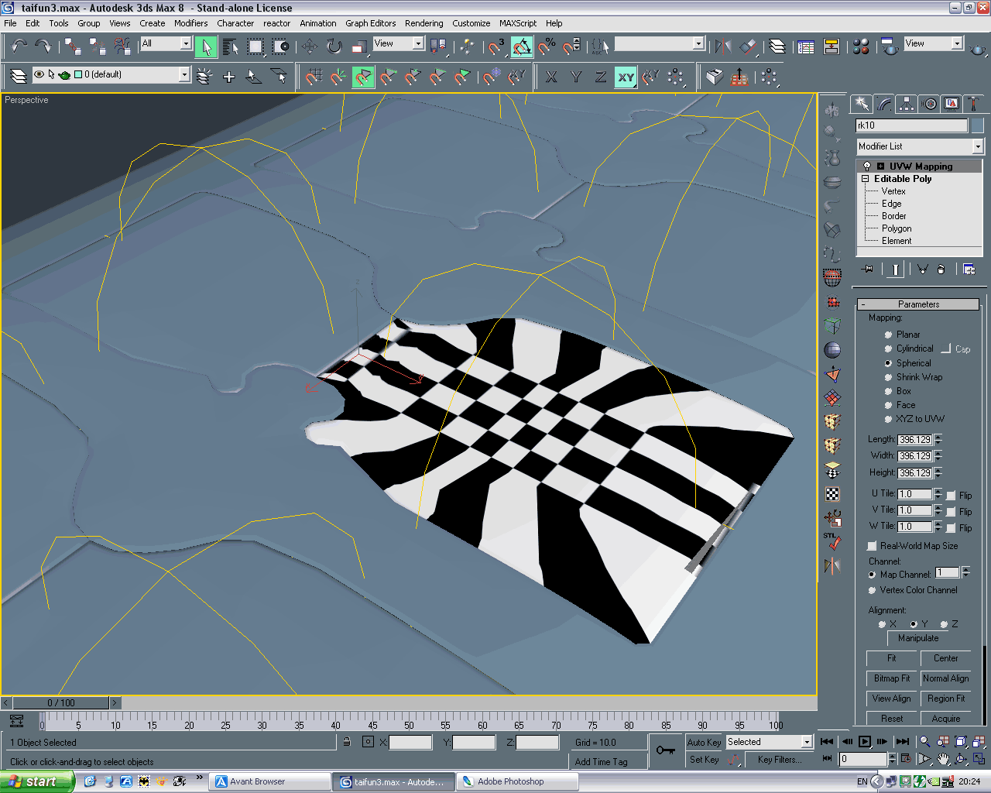
Task: Open Select by Name list icon
Action: tap(231, 47)
